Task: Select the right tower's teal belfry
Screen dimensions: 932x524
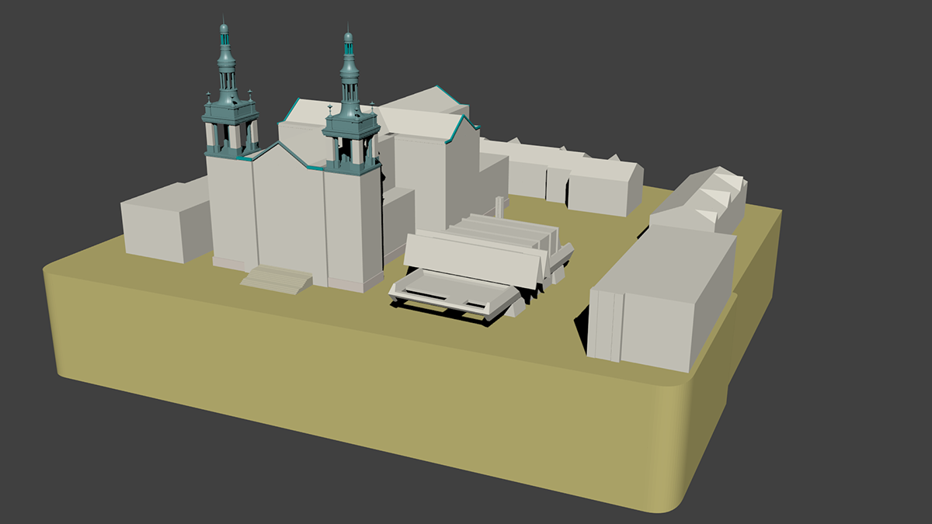Action: [352, 140]
